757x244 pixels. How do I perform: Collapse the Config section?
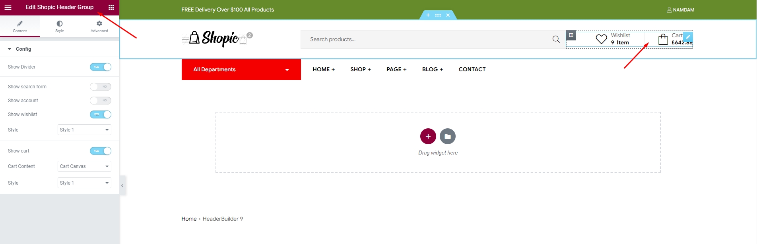tap(10, 49)
